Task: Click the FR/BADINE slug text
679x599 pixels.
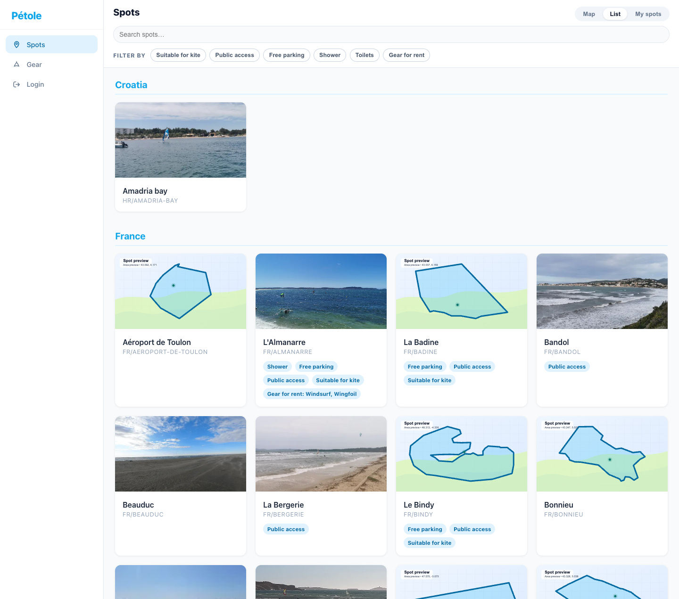Action: [x=421, y=352]
